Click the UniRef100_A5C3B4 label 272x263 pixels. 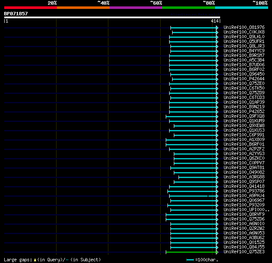pos(244,60)
